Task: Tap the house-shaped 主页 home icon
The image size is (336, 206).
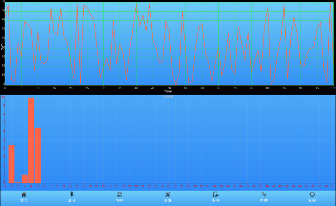Action: [24, 194]
